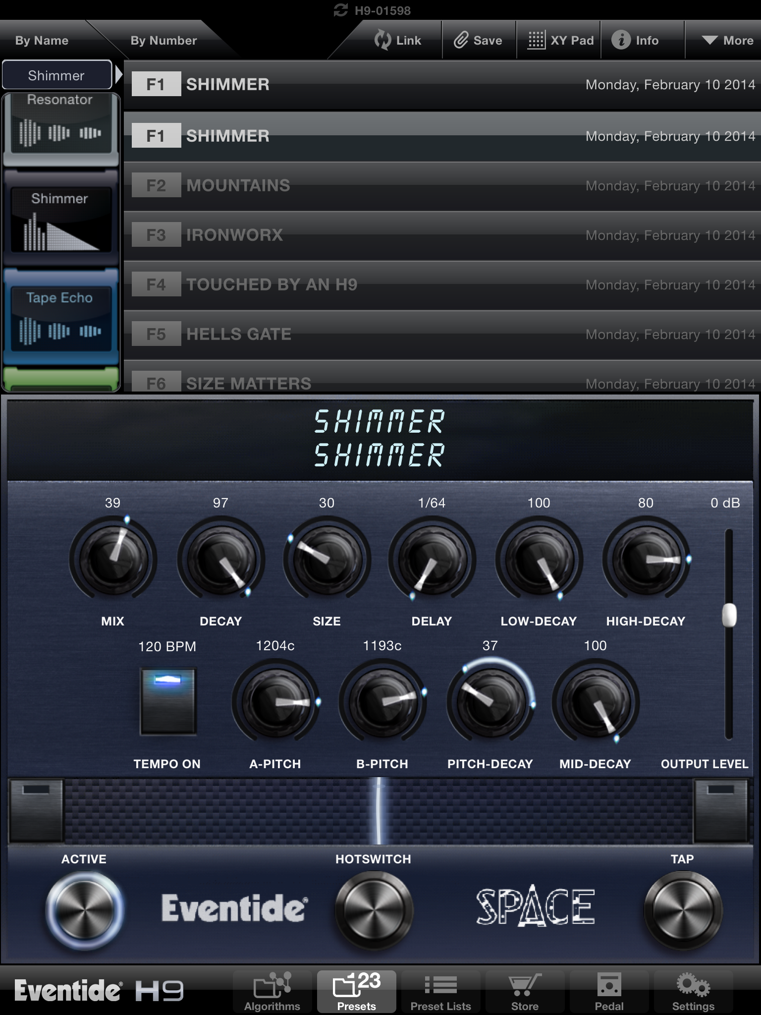The height and width of the screenshot is (1015, 761).
Task: Open the Preset Lists tab
Action: point(441,992)
